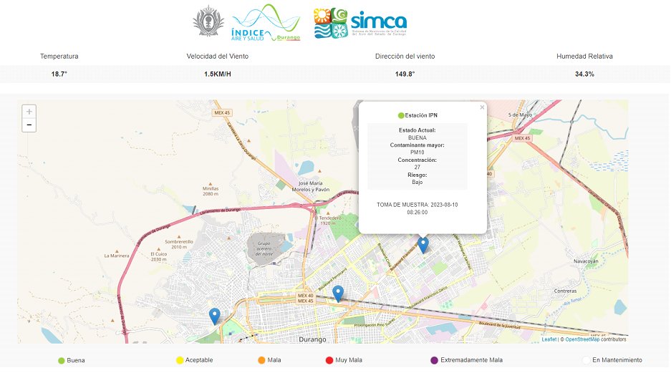Click the PM10 contaminant value
The image size is (671, 378).
417,152
